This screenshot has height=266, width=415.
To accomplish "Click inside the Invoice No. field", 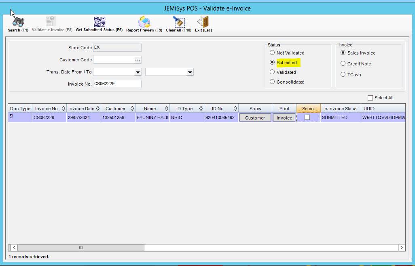I will click(x=117, y=84).
